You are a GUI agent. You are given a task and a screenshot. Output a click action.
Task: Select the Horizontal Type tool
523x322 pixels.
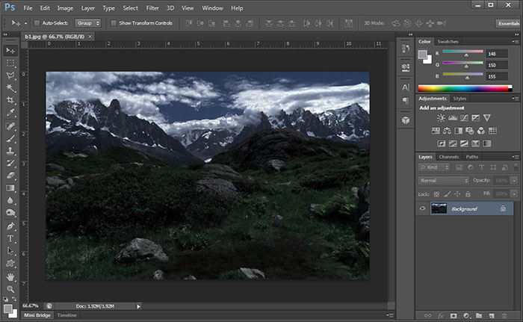[10, 238]
